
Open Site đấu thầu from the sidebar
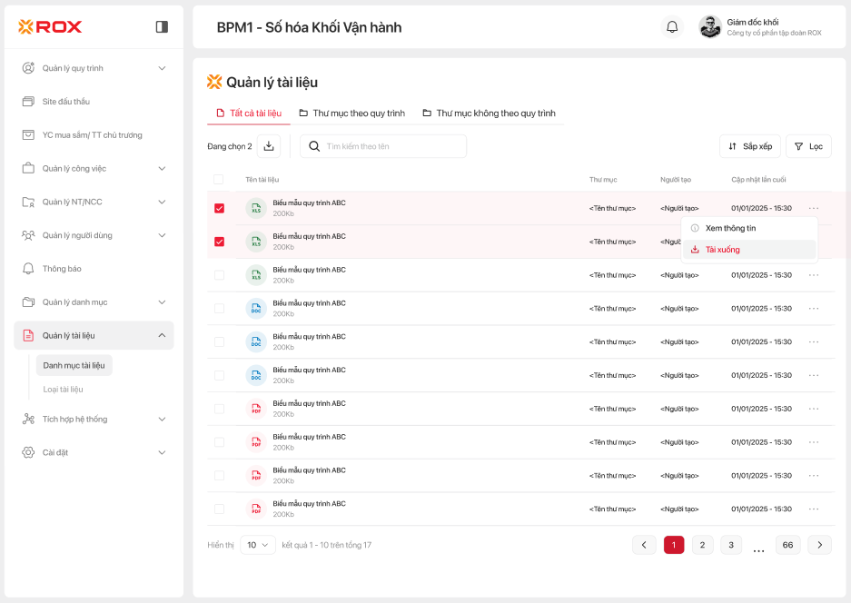click(x=65, y=102)
